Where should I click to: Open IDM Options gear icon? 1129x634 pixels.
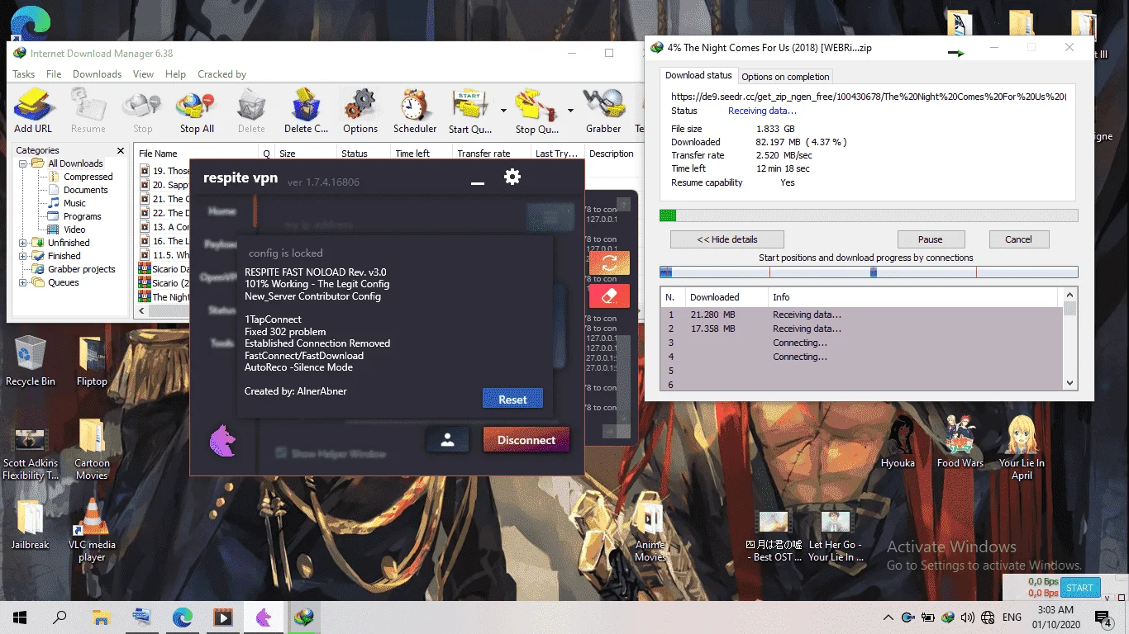[360, 111]
